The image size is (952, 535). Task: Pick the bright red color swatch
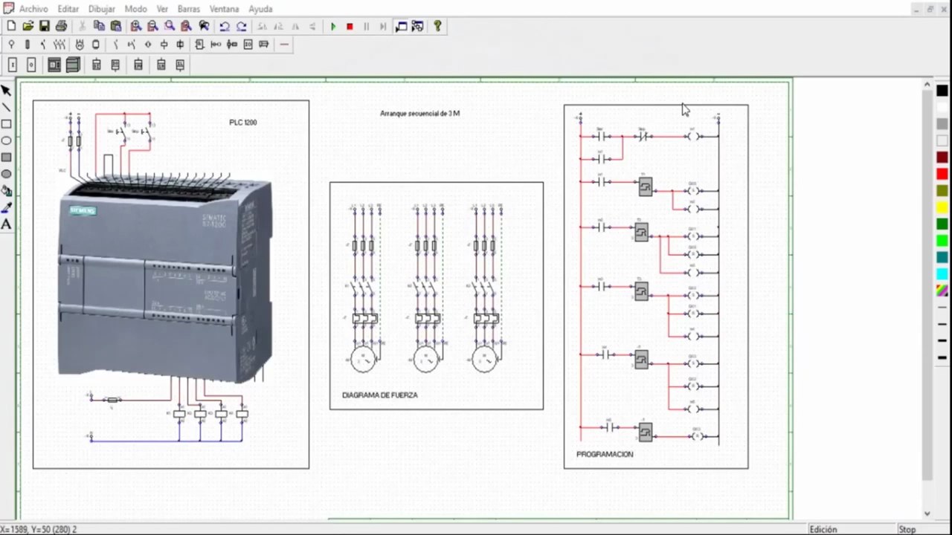942,174
